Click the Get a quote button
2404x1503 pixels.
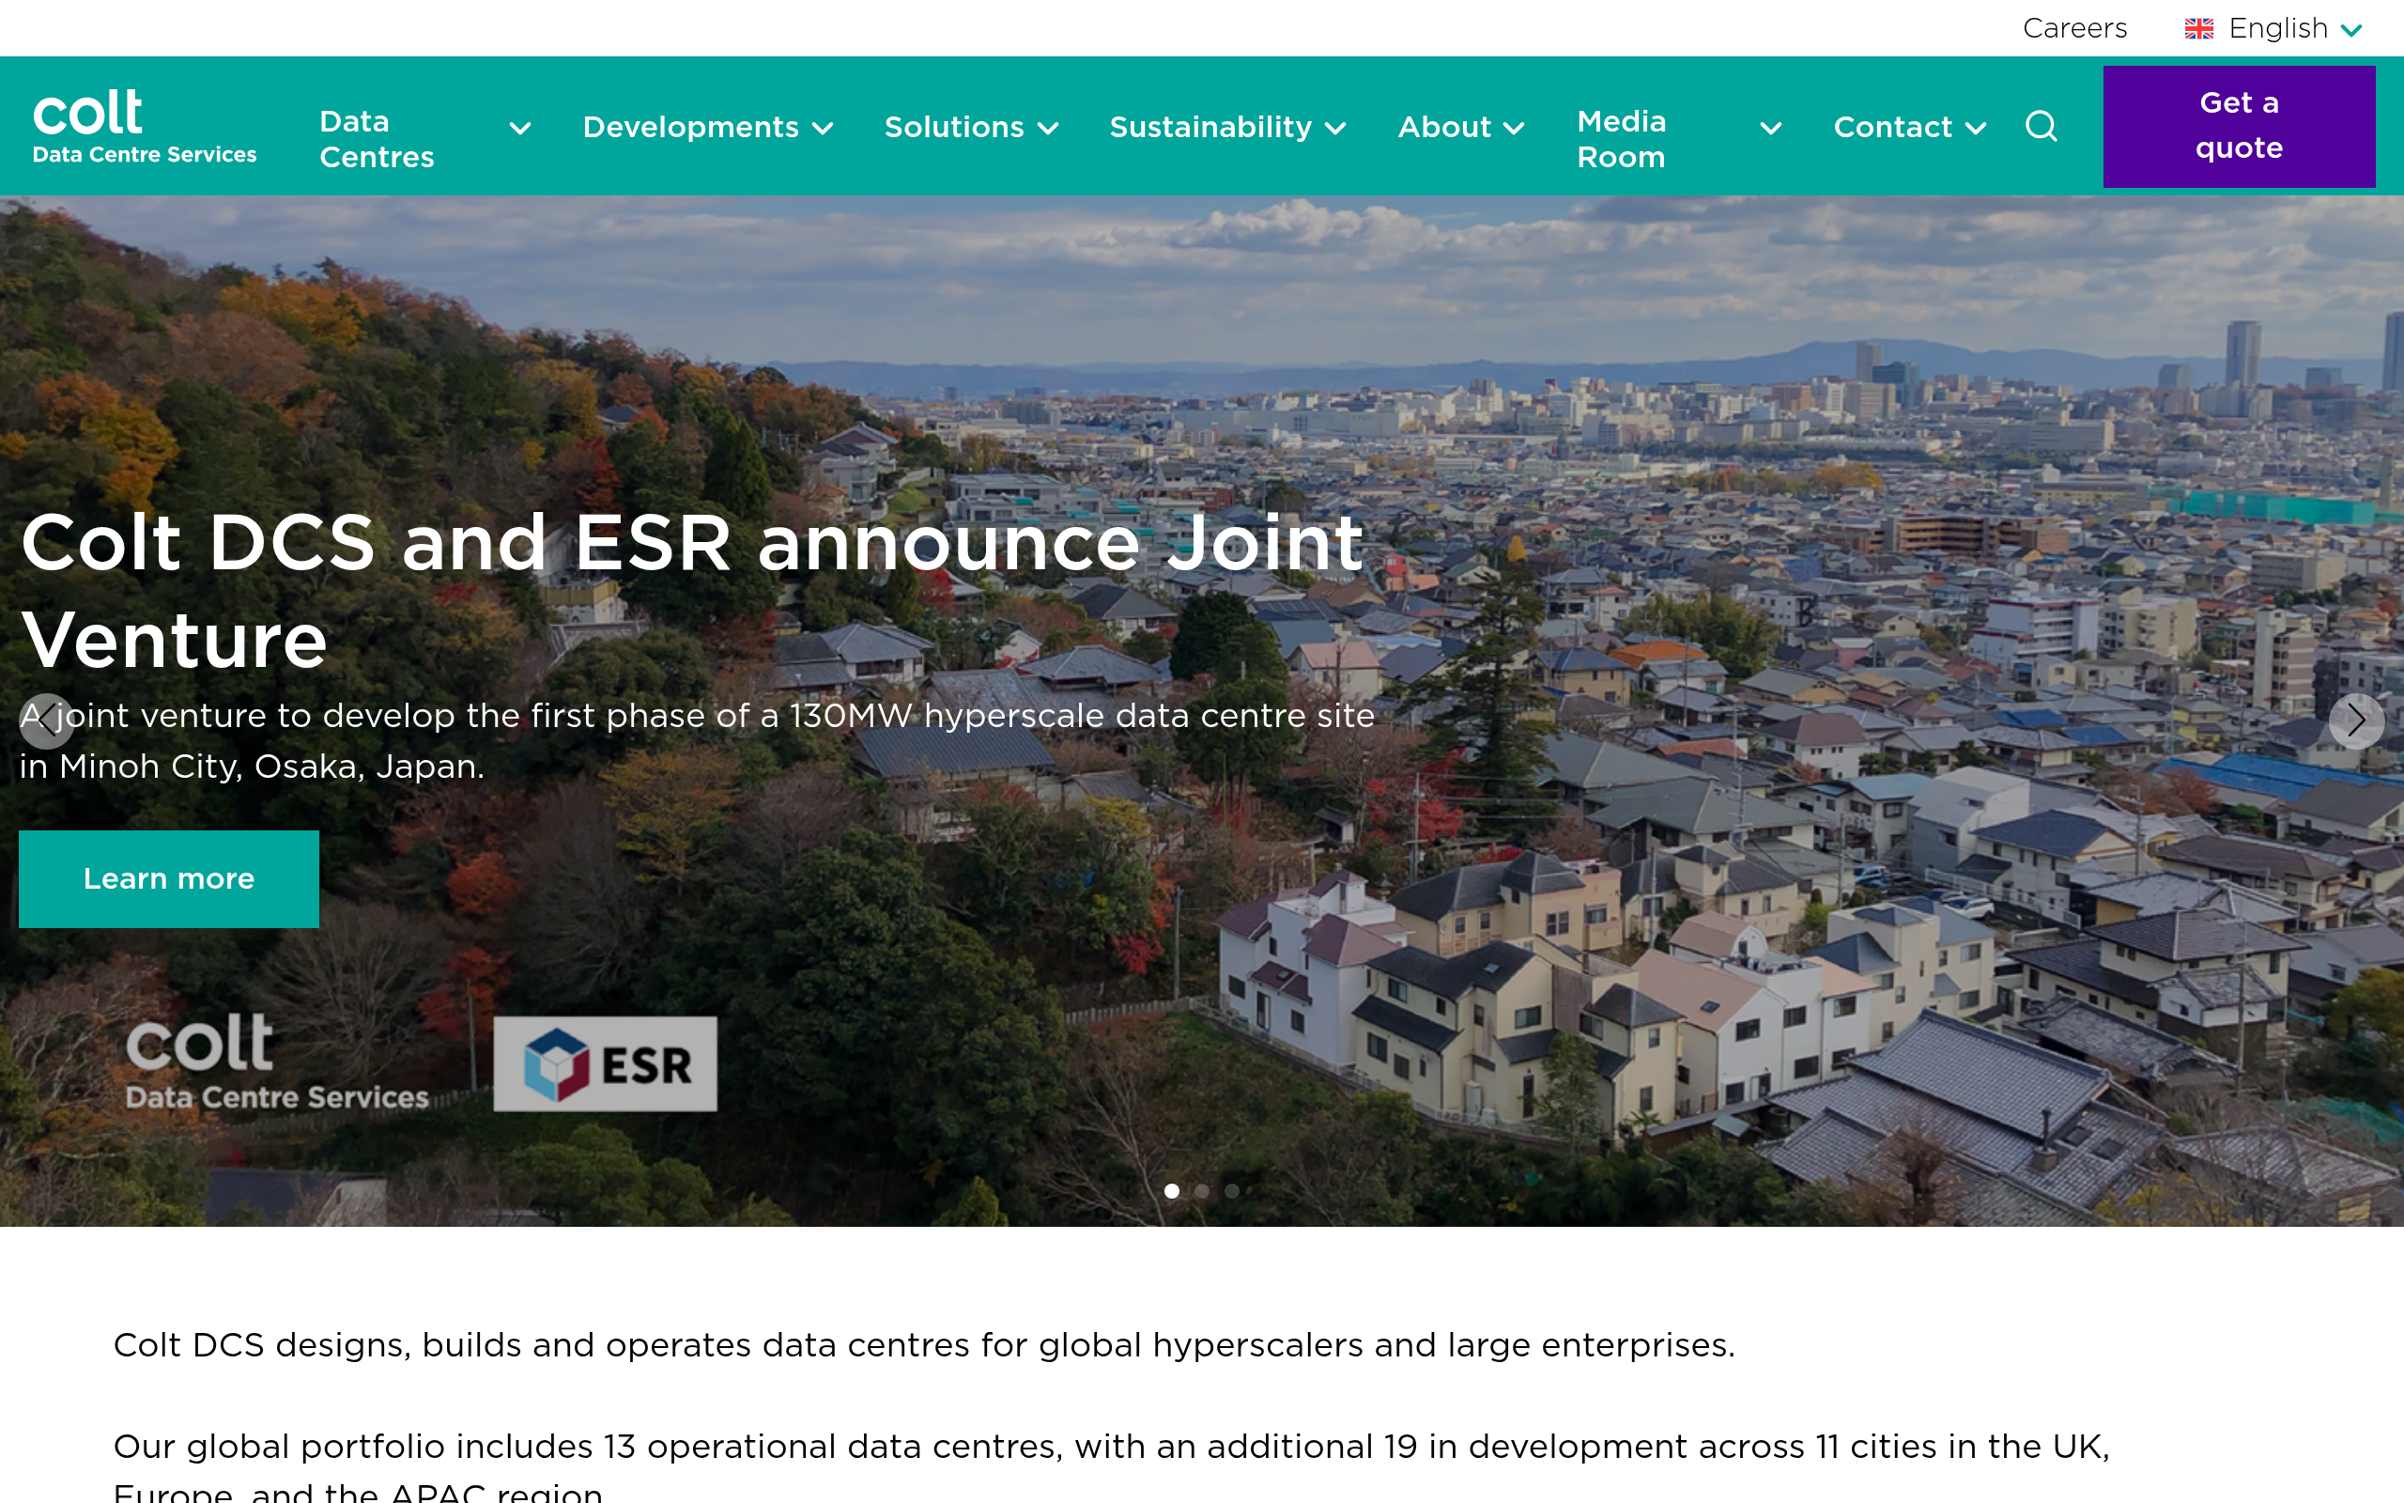[2239, 126]
